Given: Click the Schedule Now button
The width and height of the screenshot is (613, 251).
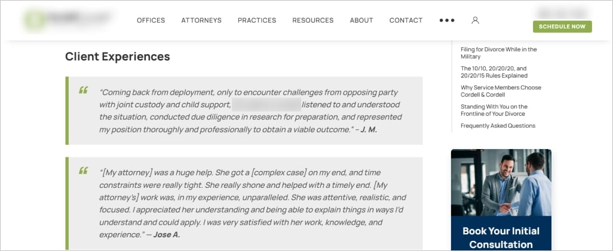Looking at the screenshot, I should (x=562, y=27).
